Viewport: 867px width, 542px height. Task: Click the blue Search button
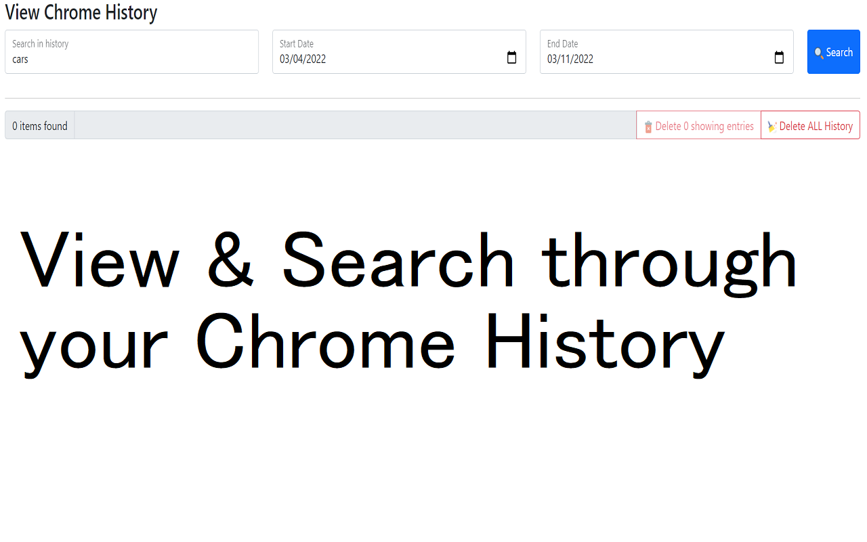click(x=833, y=51)
